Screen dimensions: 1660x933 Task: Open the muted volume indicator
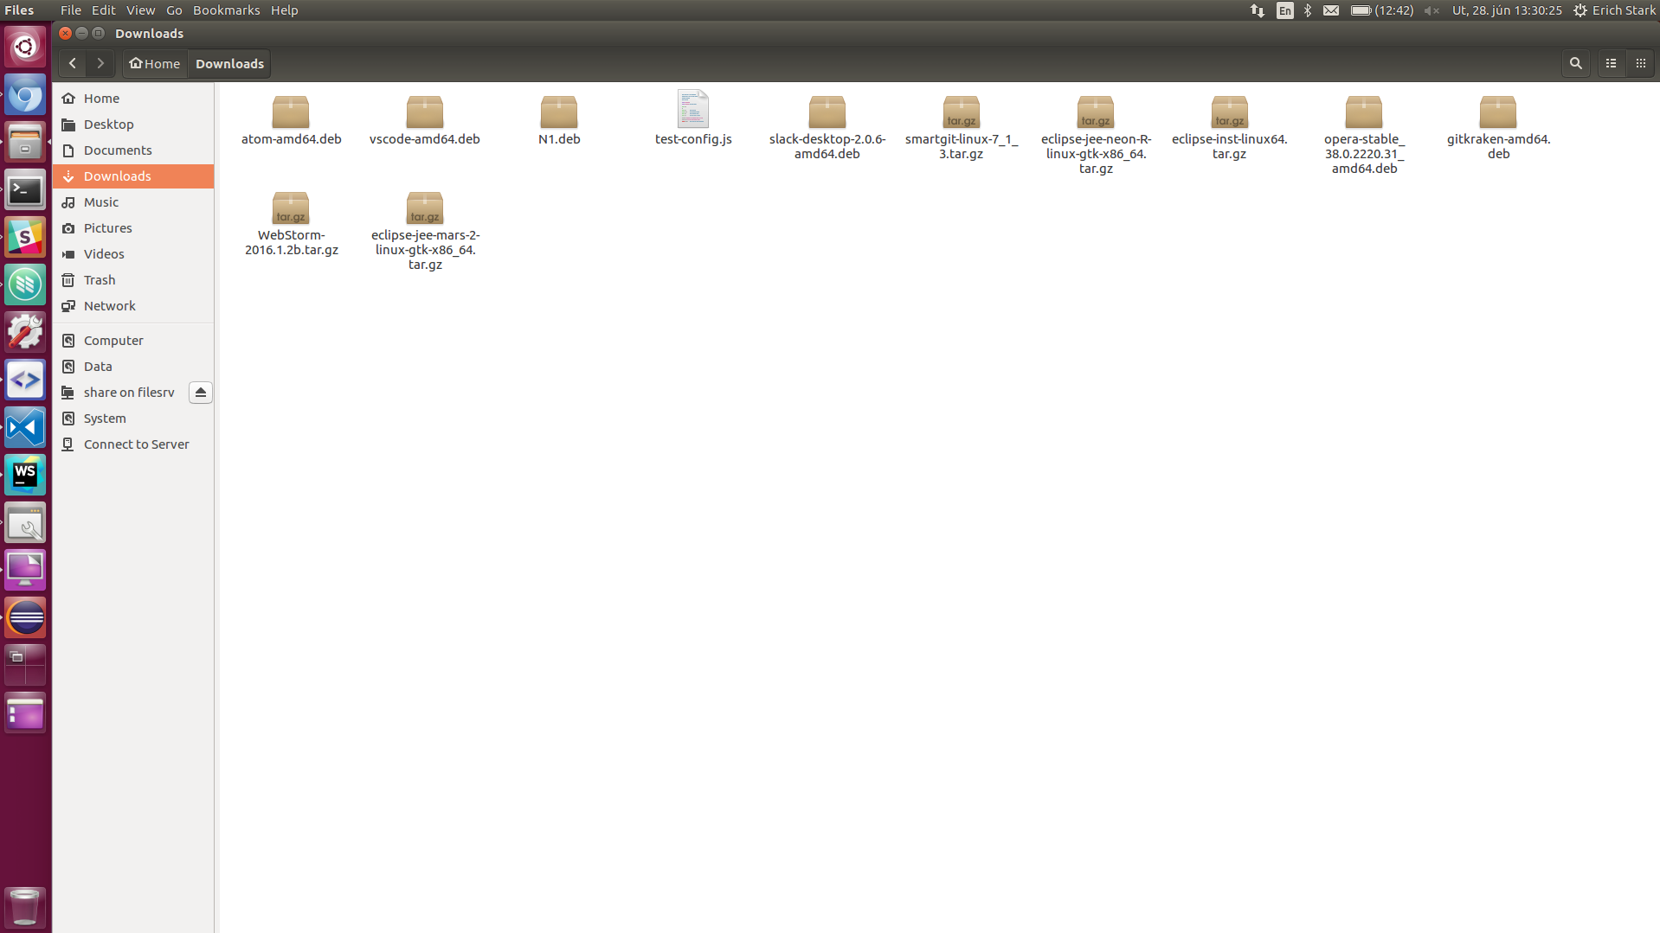coord(1432,10)
